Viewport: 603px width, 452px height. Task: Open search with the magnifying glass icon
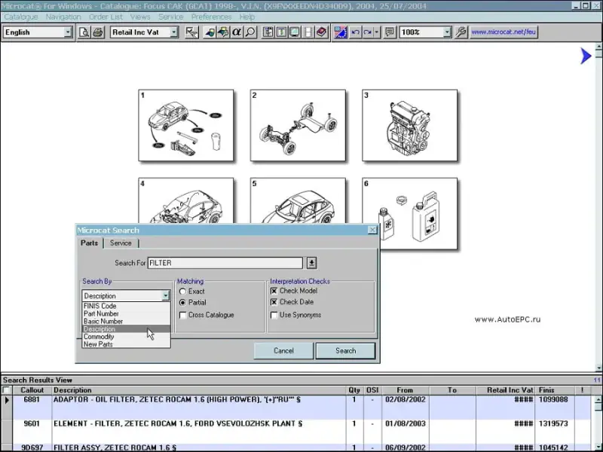click(250, 32)
